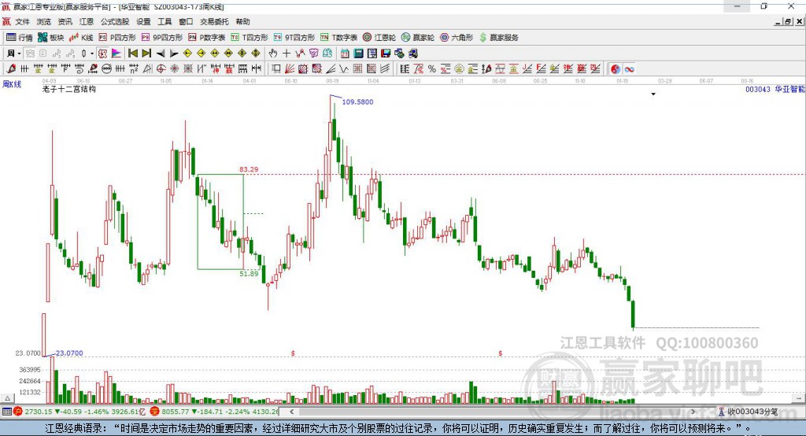Select the zigzag line tool

(x=345, y=69)
